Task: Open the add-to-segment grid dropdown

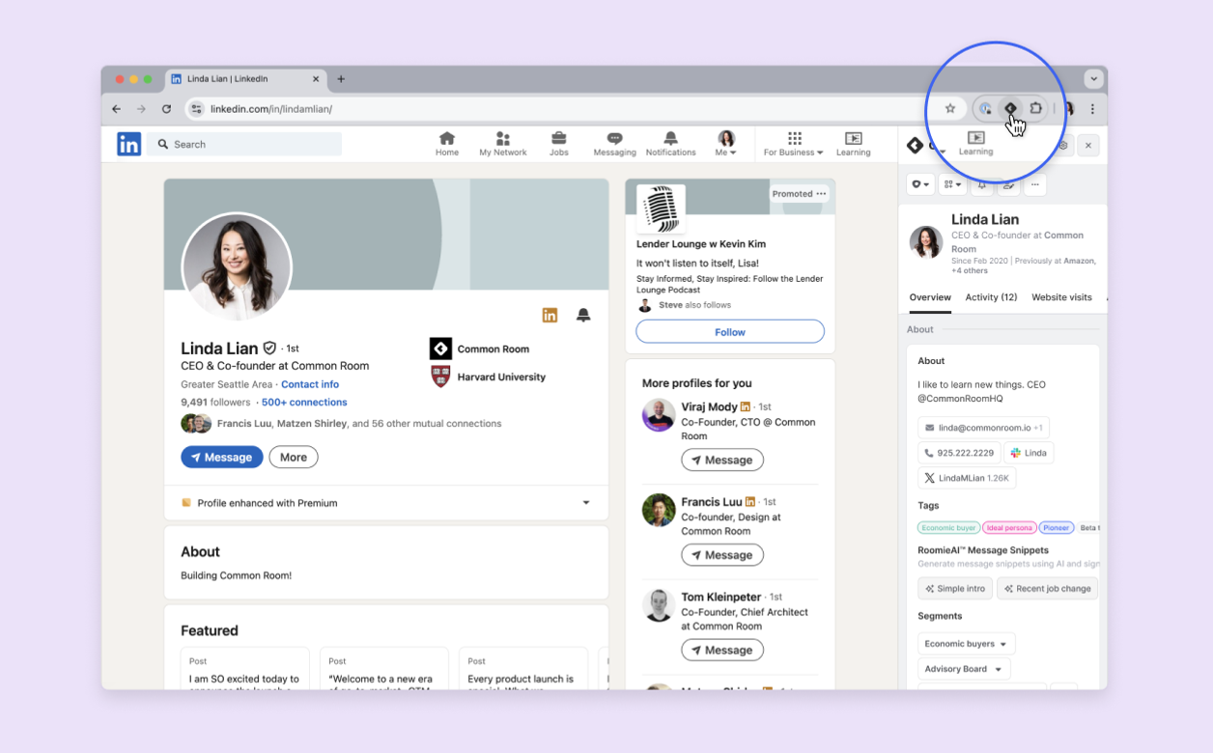Action: (952, 184)
